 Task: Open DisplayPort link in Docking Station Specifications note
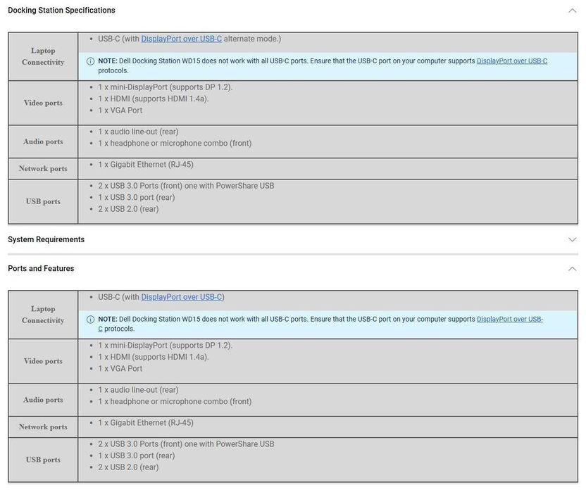pos(511,61)
